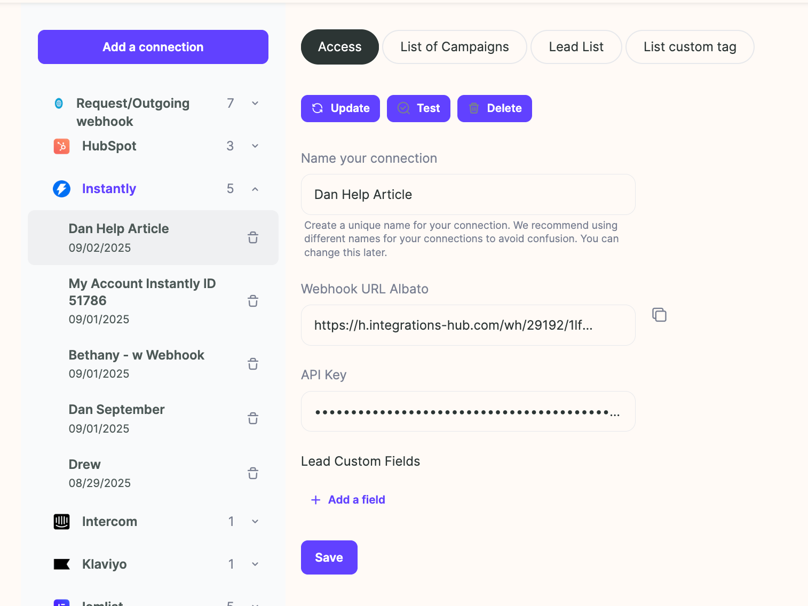Select the List custom tag tab
The width and height of the screenshot is (808, 606).
click(690, 47)
